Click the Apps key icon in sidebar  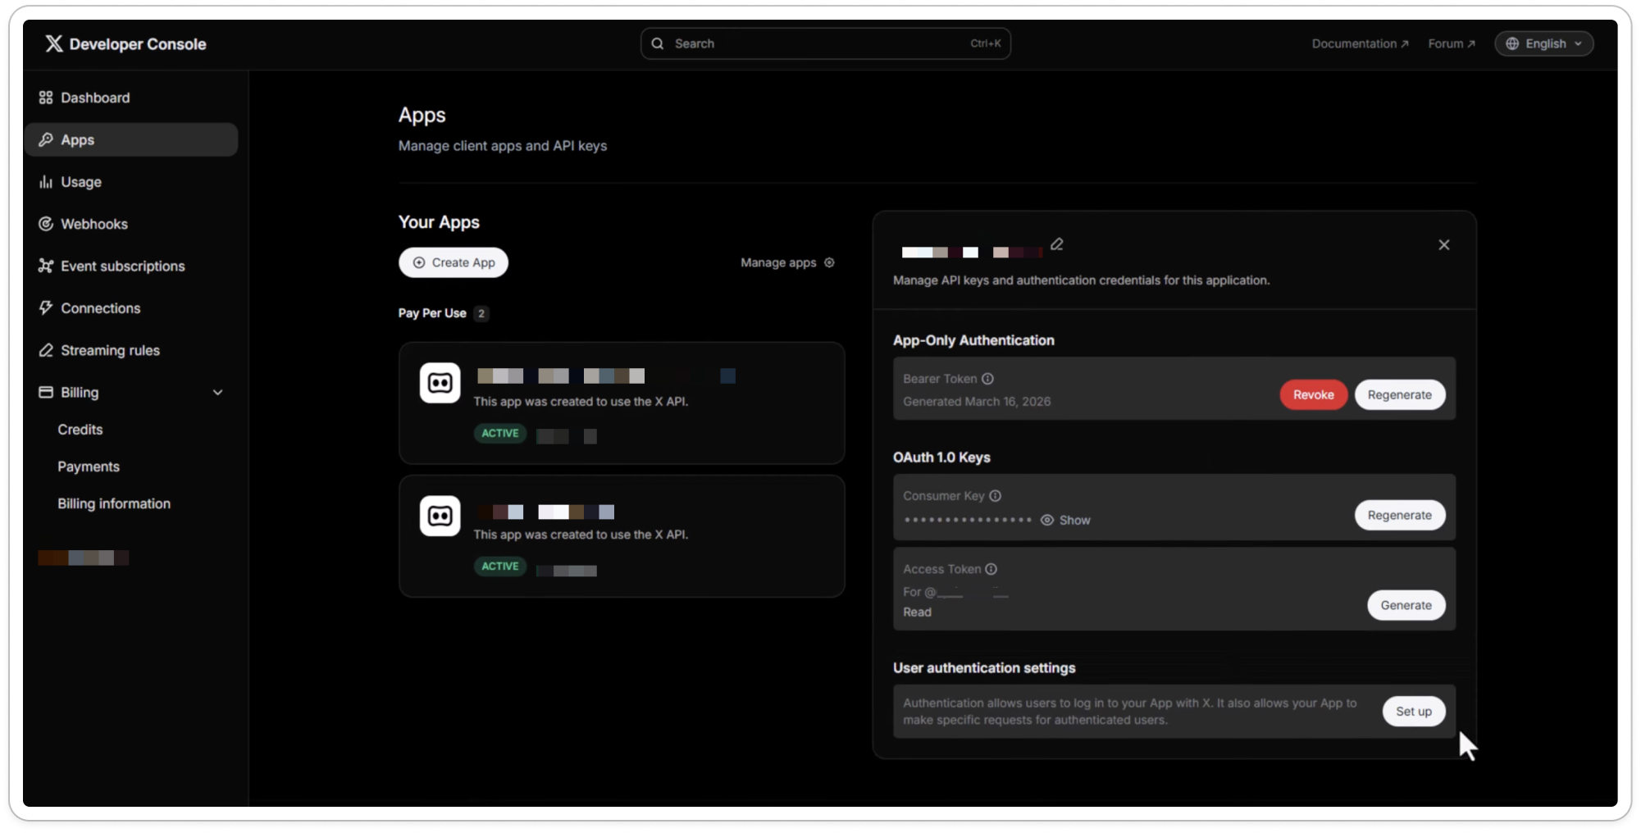pos(46,139)
